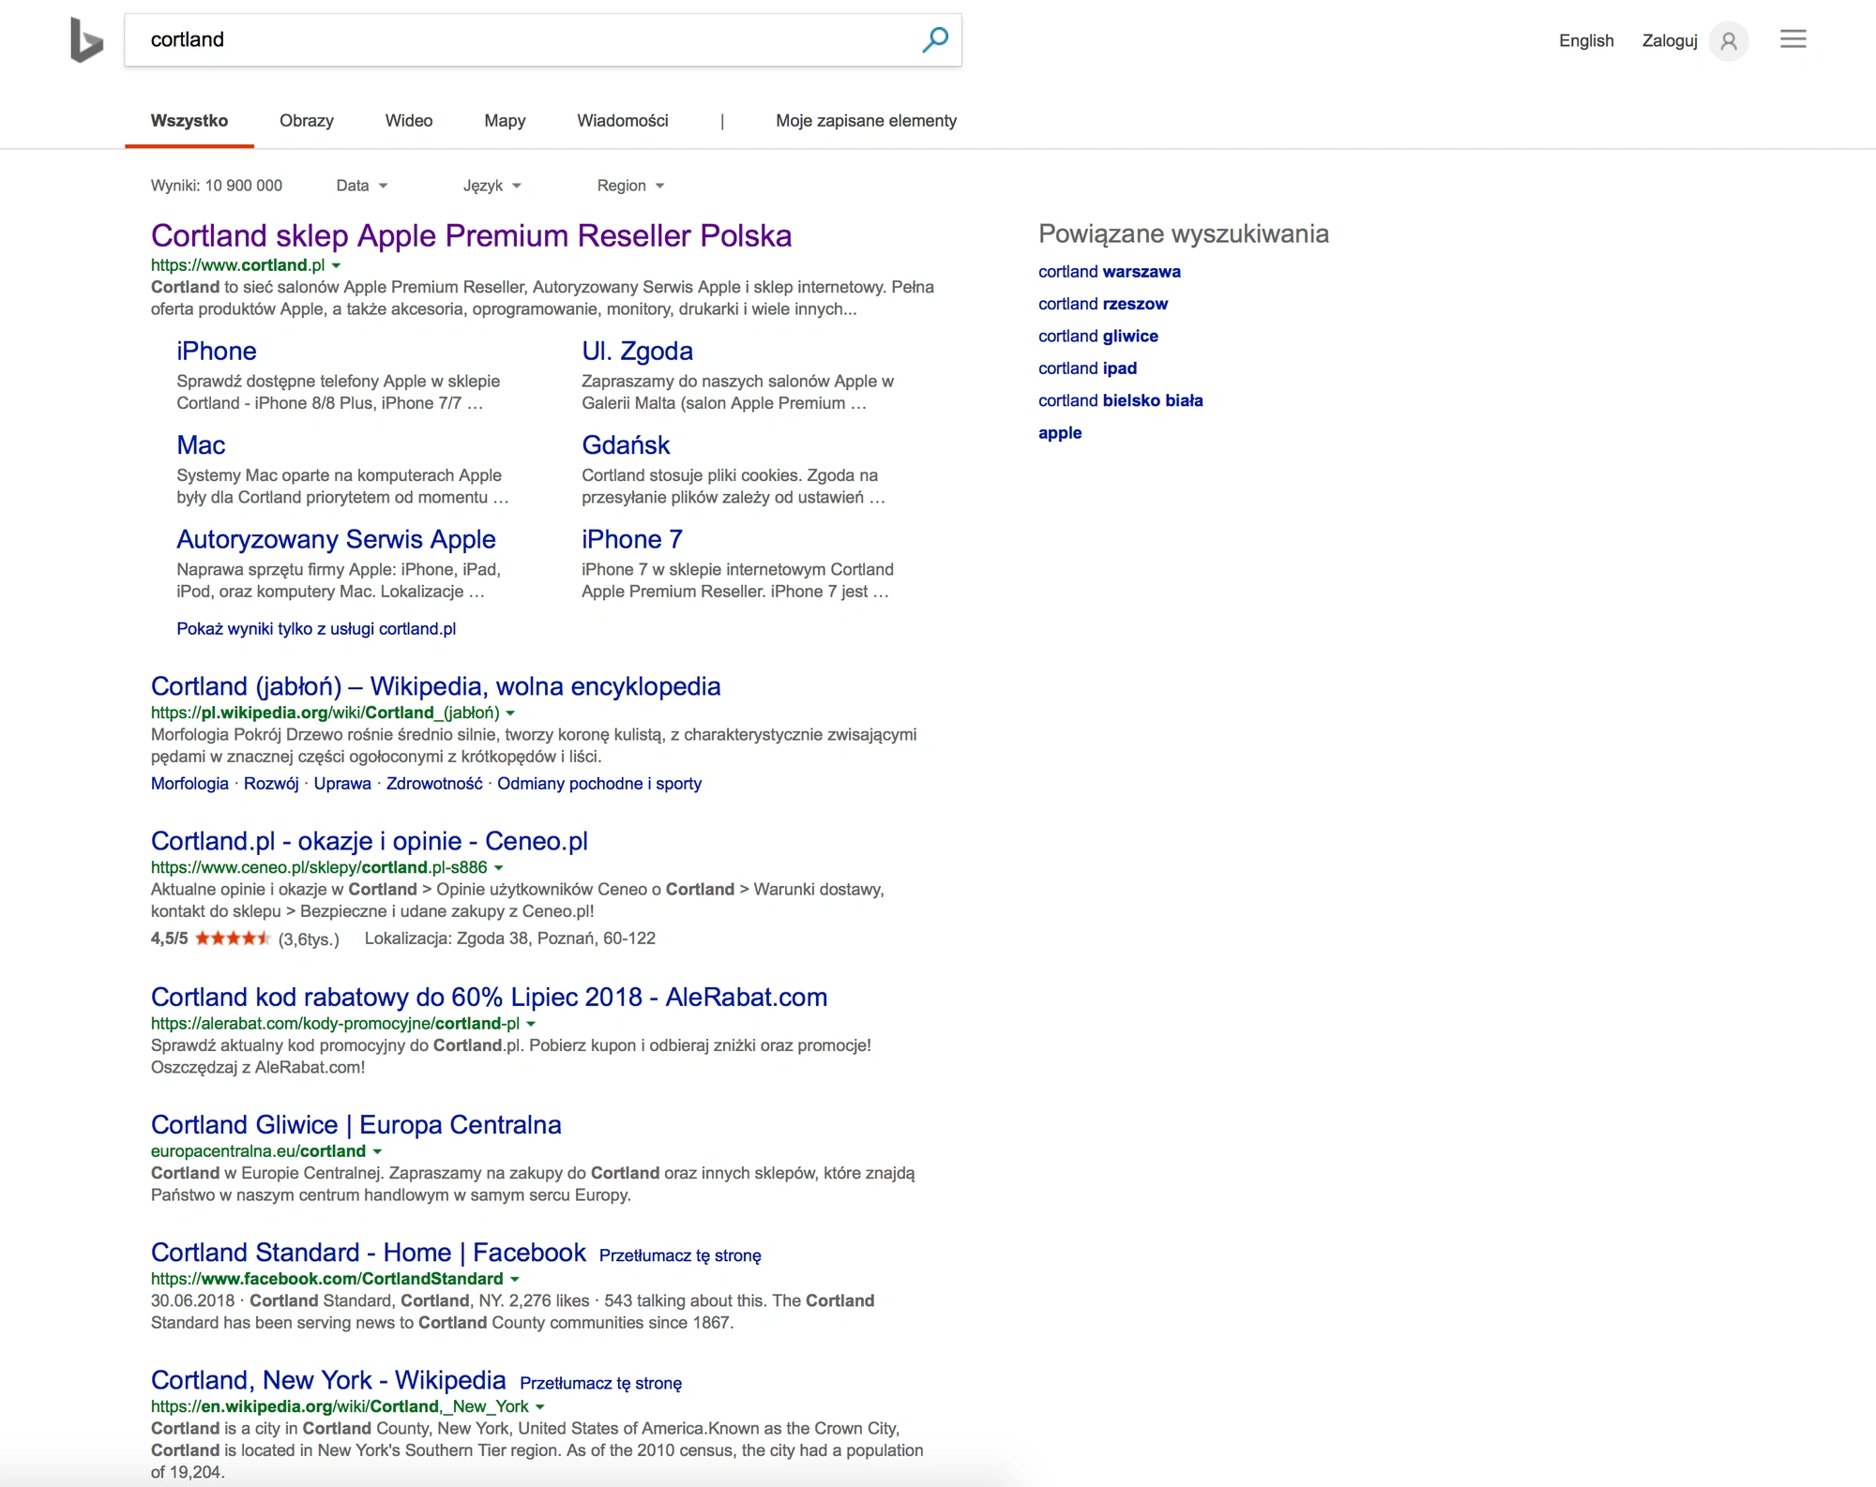1876x1487 pixels.
Task: Open the Wiadomości tab
Action: pos(623,121)
